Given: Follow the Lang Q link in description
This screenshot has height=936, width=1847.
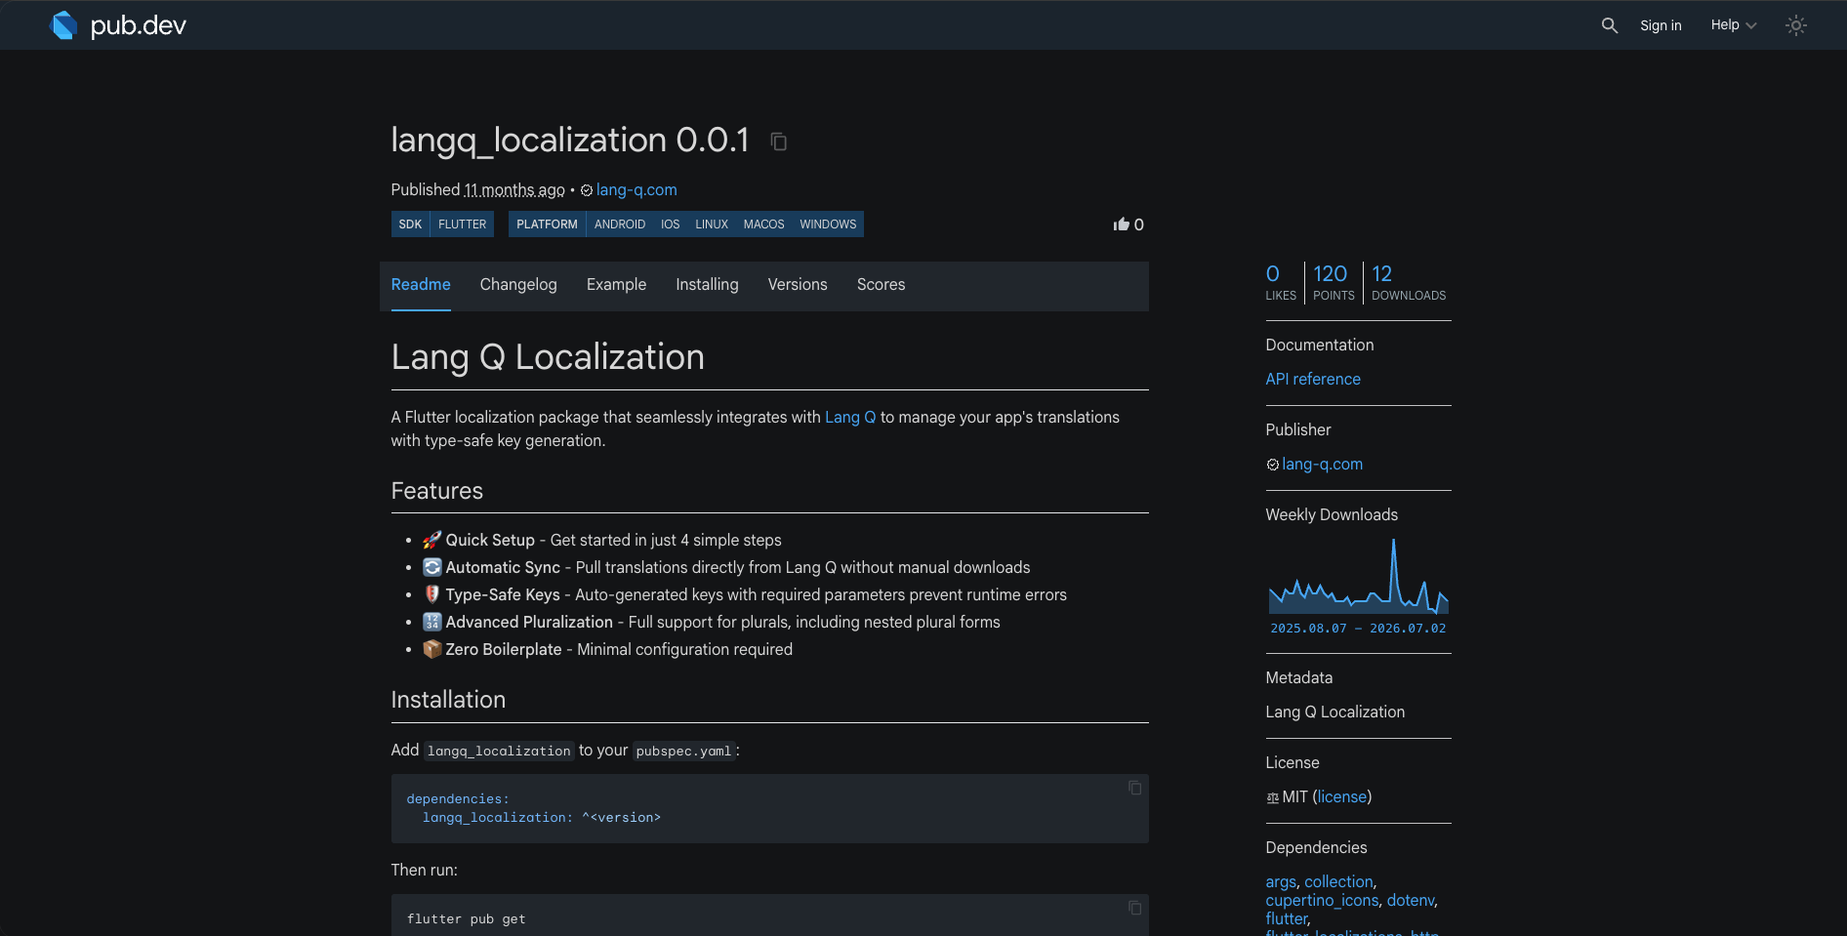Looking at the screenshot, I should (x=850, y=417).
